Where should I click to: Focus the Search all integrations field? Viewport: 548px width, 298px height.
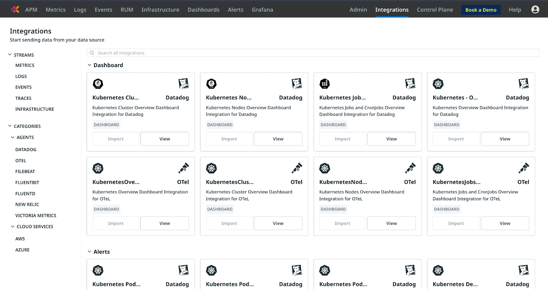tap(313, 53)
